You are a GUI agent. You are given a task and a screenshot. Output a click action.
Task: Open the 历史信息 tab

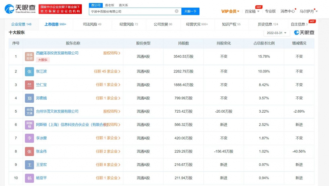[268, 24]
